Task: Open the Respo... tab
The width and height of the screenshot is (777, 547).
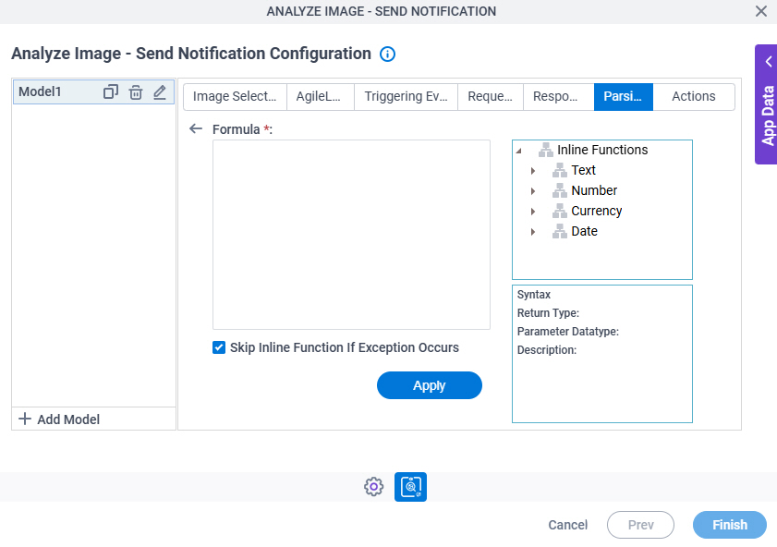Action: tap(558, 96)
